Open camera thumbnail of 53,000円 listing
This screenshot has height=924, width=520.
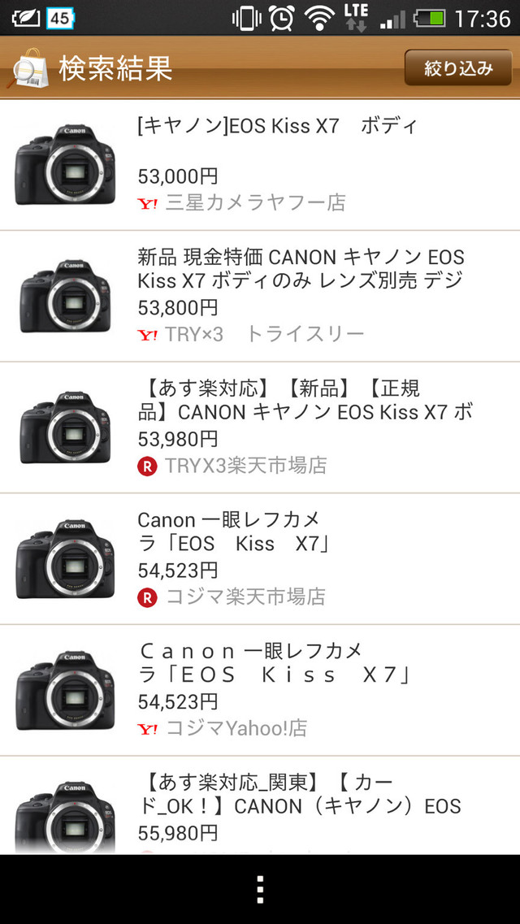pyautogui.click(x=65, y=165)
